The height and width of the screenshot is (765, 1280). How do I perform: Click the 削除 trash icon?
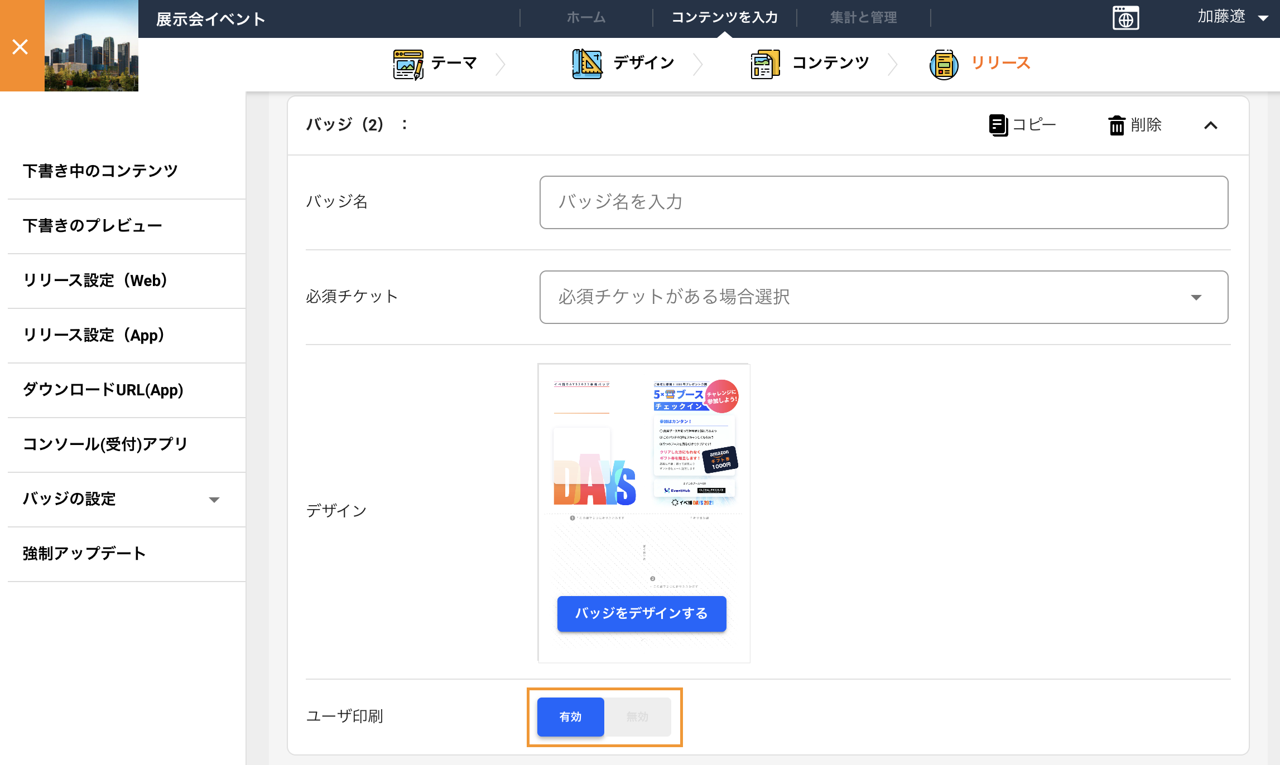[x=1117, y=125]
